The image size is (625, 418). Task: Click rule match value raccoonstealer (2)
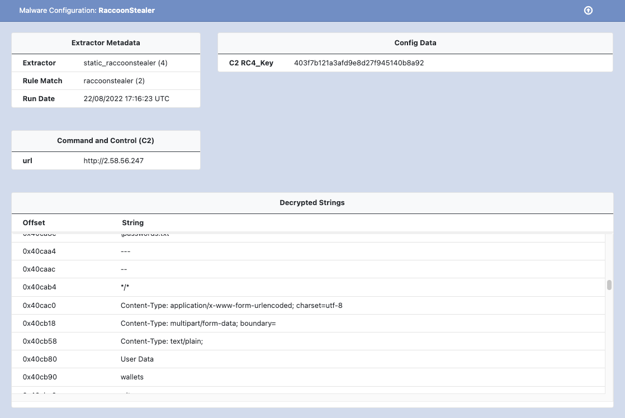[114, 81]
